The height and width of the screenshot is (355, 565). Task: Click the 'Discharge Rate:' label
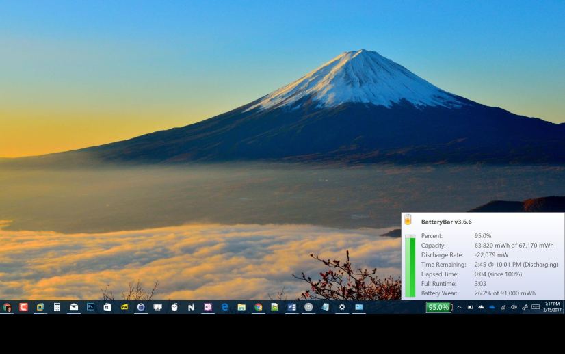tap(442, 255)
